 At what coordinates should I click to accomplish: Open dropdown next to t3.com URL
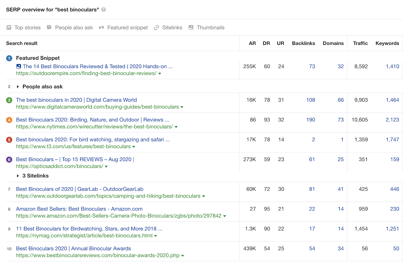[134, 147]
